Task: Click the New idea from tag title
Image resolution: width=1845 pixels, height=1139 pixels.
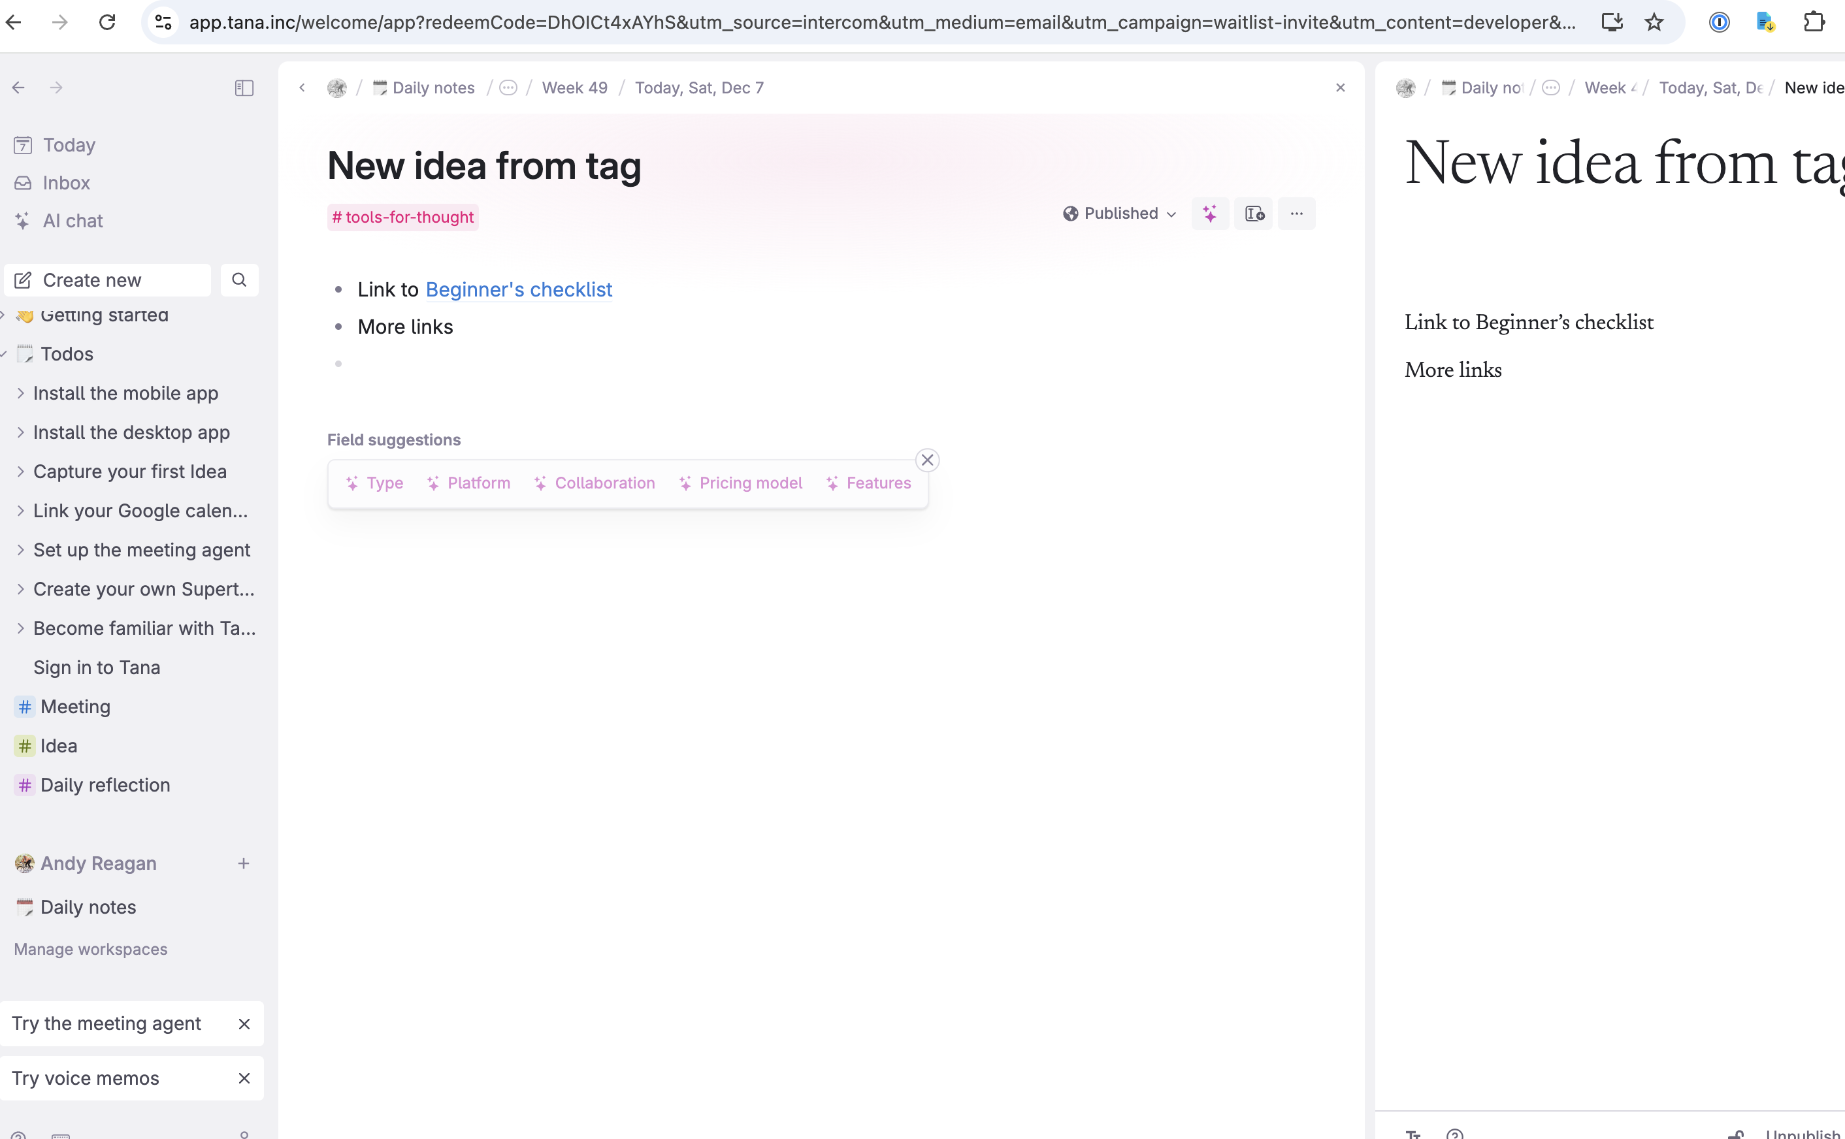Action: (483, 166)
